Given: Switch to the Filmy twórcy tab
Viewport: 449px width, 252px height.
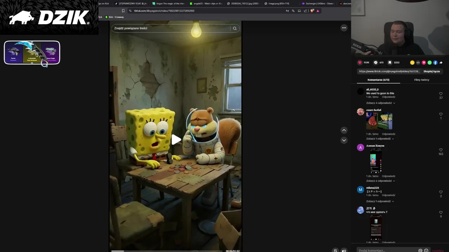Looking at the screenshot, I should point(422,80).
